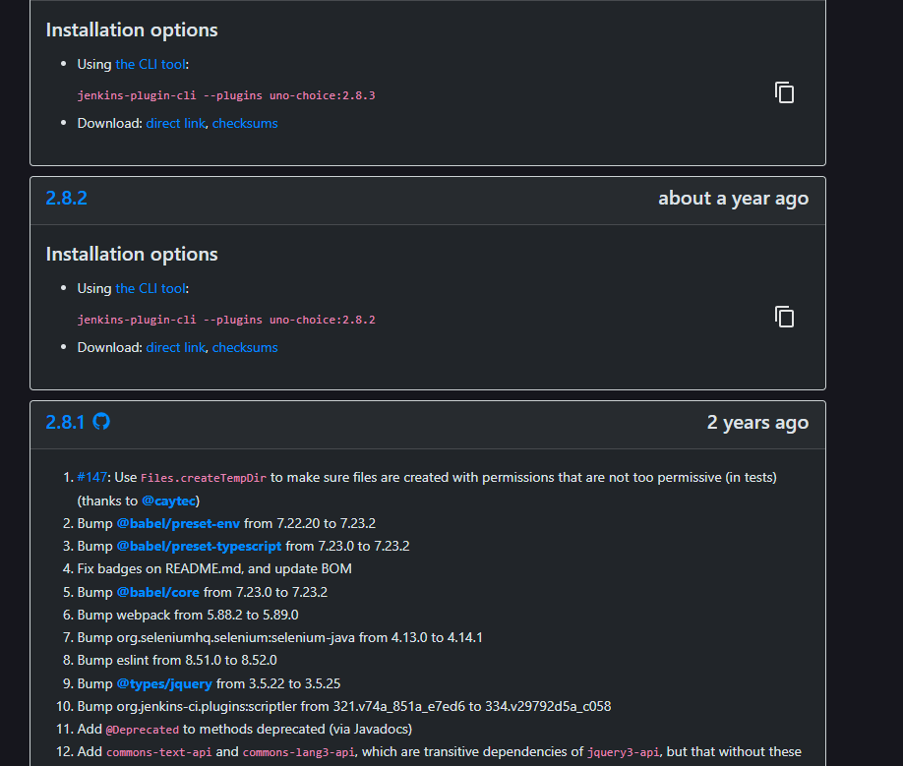The image size is (903, 766).
Task: Open the @types/jquery link
Action: 164,683
